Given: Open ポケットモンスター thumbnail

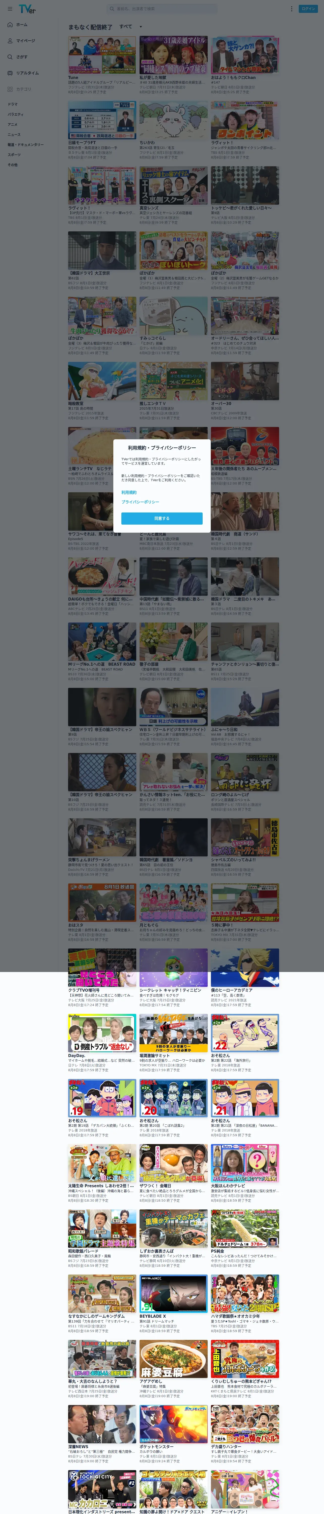Looking at the screenshot, I should point(173,1424).
